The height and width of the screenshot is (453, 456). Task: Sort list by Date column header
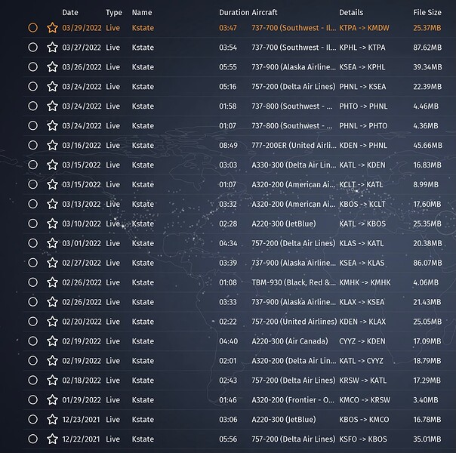click(x=69, y=13)
